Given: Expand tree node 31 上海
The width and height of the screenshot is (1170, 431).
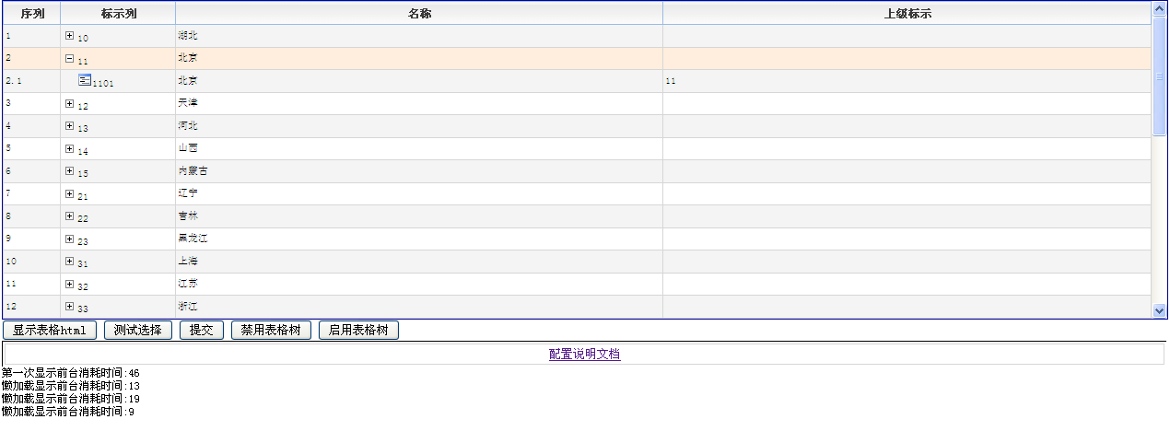Looking at the screenshot, I should coord(70,261).
